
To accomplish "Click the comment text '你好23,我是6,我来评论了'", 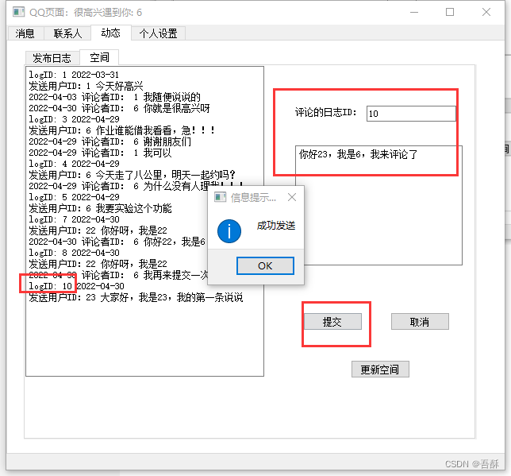I will [x=358, y=154].
